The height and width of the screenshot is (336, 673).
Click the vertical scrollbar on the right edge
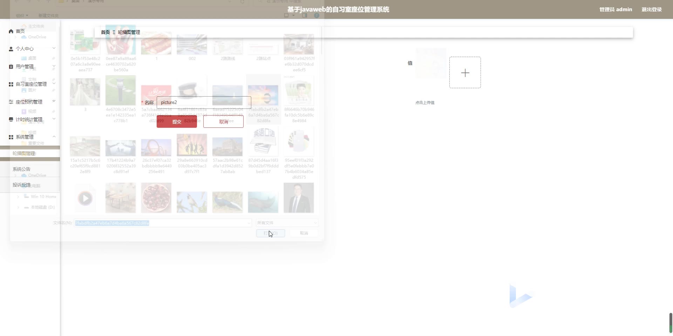coord(671,323)
